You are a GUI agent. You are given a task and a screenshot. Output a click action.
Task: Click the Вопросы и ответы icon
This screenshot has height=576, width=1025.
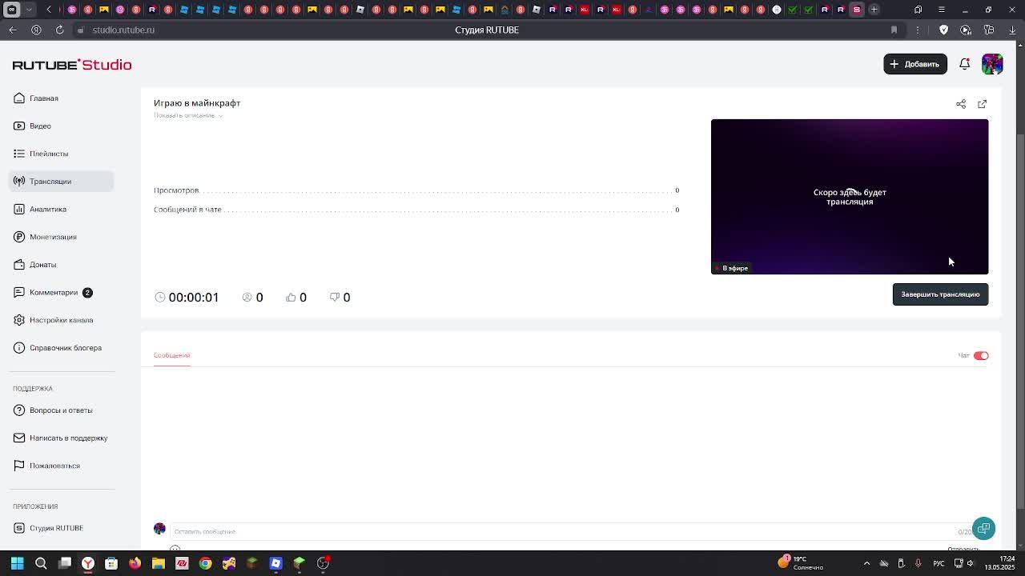(x=19, y=410)
